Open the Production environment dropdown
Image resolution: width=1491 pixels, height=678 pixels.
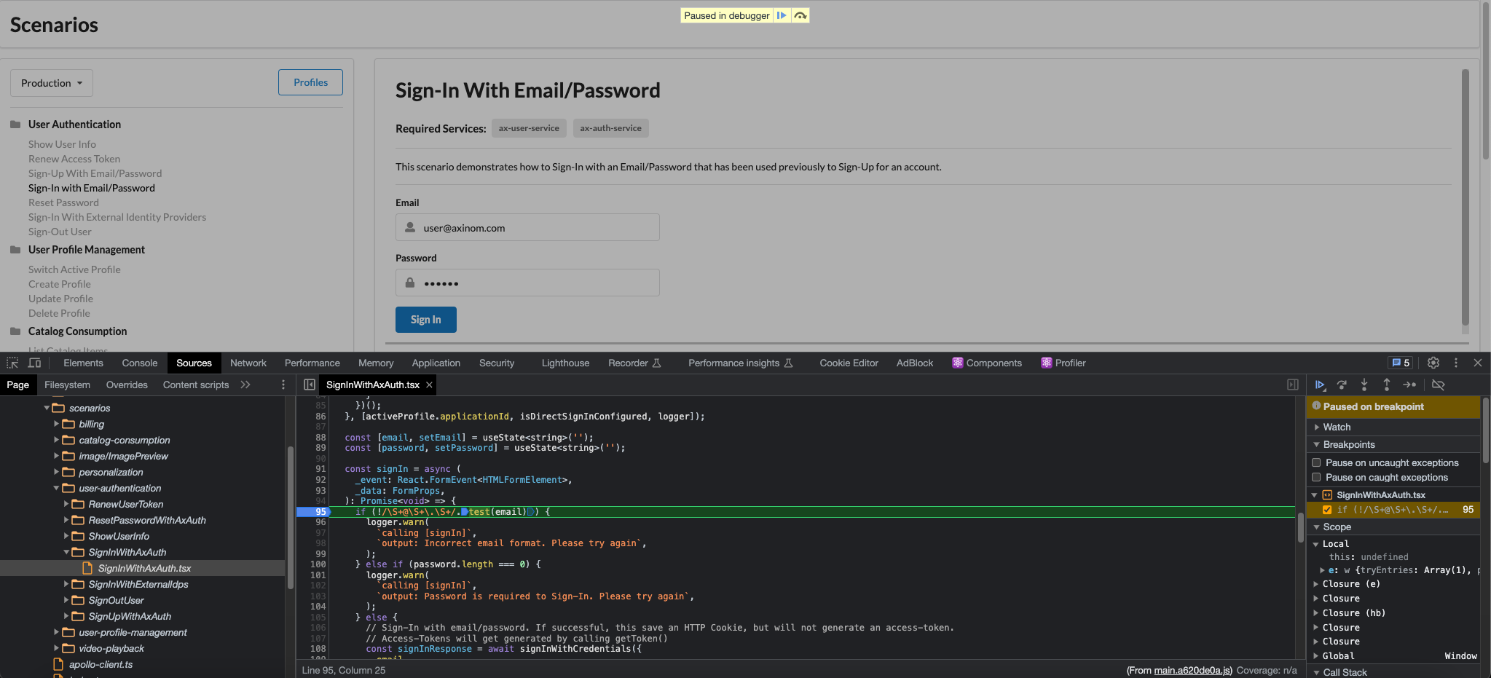coord(51,82)
